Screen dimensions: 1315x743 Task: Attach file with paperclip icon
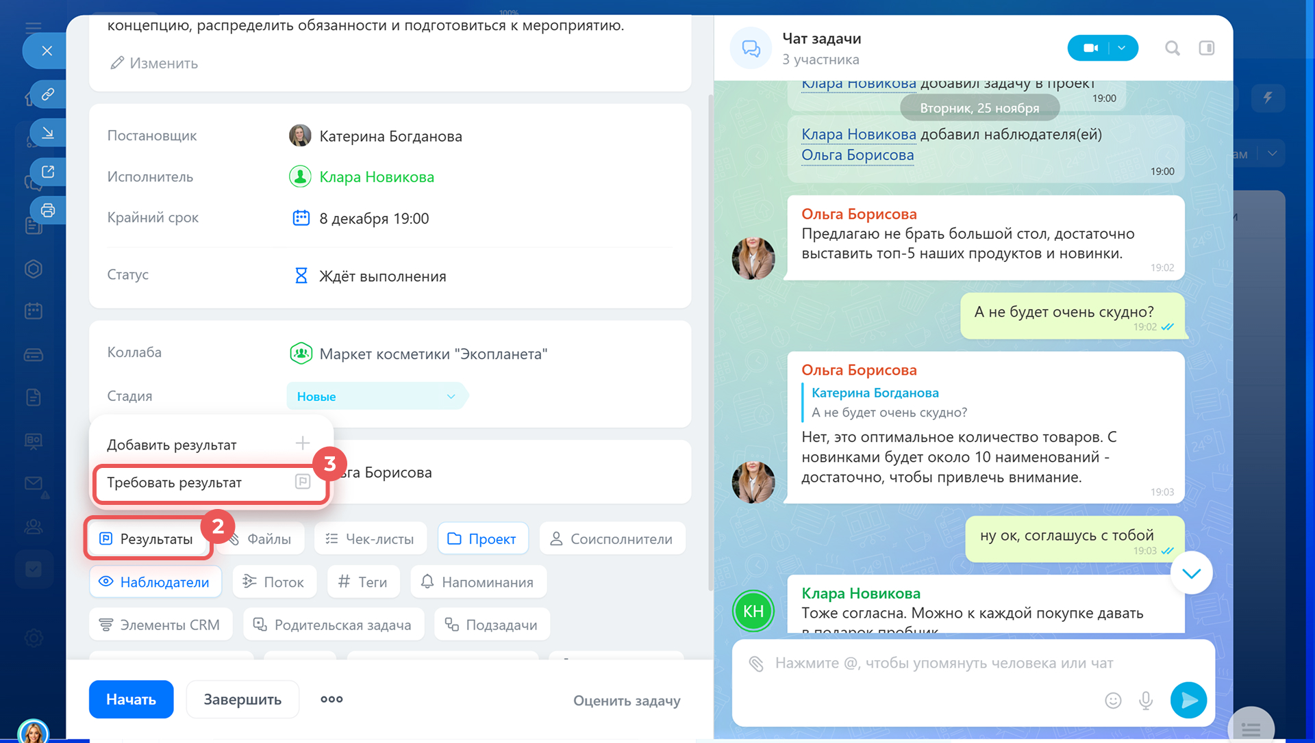click(755, 663)
